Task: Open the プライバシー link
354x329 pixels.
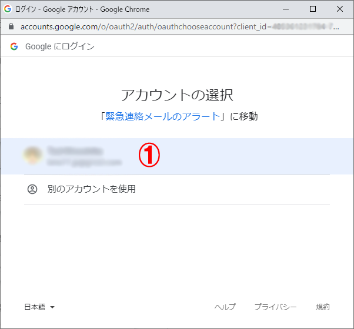Action: tap(275, 307)
